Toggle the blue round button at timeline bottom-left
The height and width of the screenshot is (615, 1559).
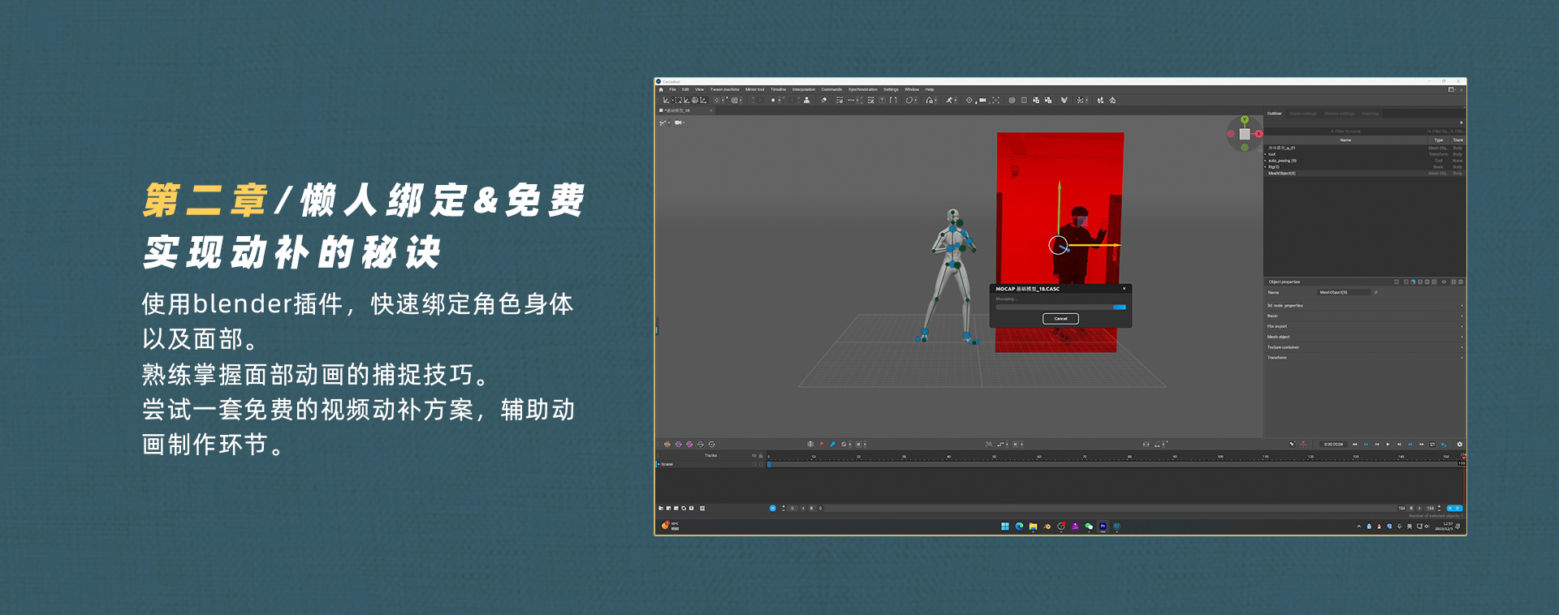(772, 508)
